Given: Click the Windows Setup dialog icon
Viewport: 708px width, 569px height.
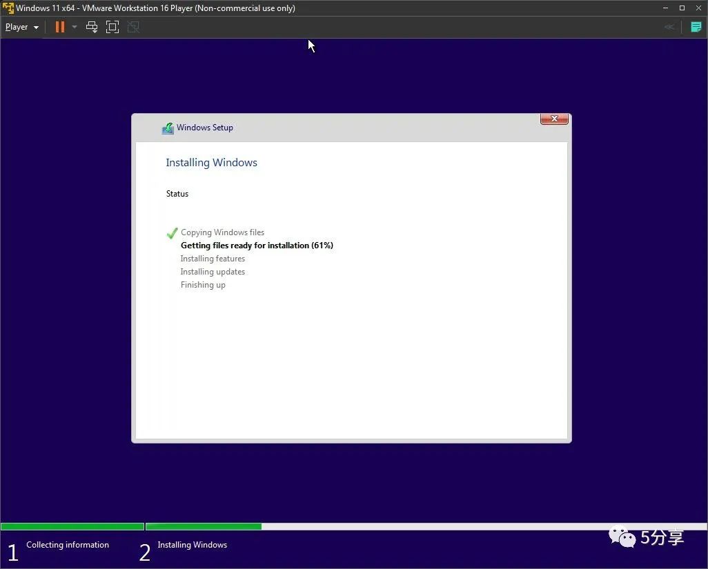Looking at the screenshot, I should pos(168,128).
